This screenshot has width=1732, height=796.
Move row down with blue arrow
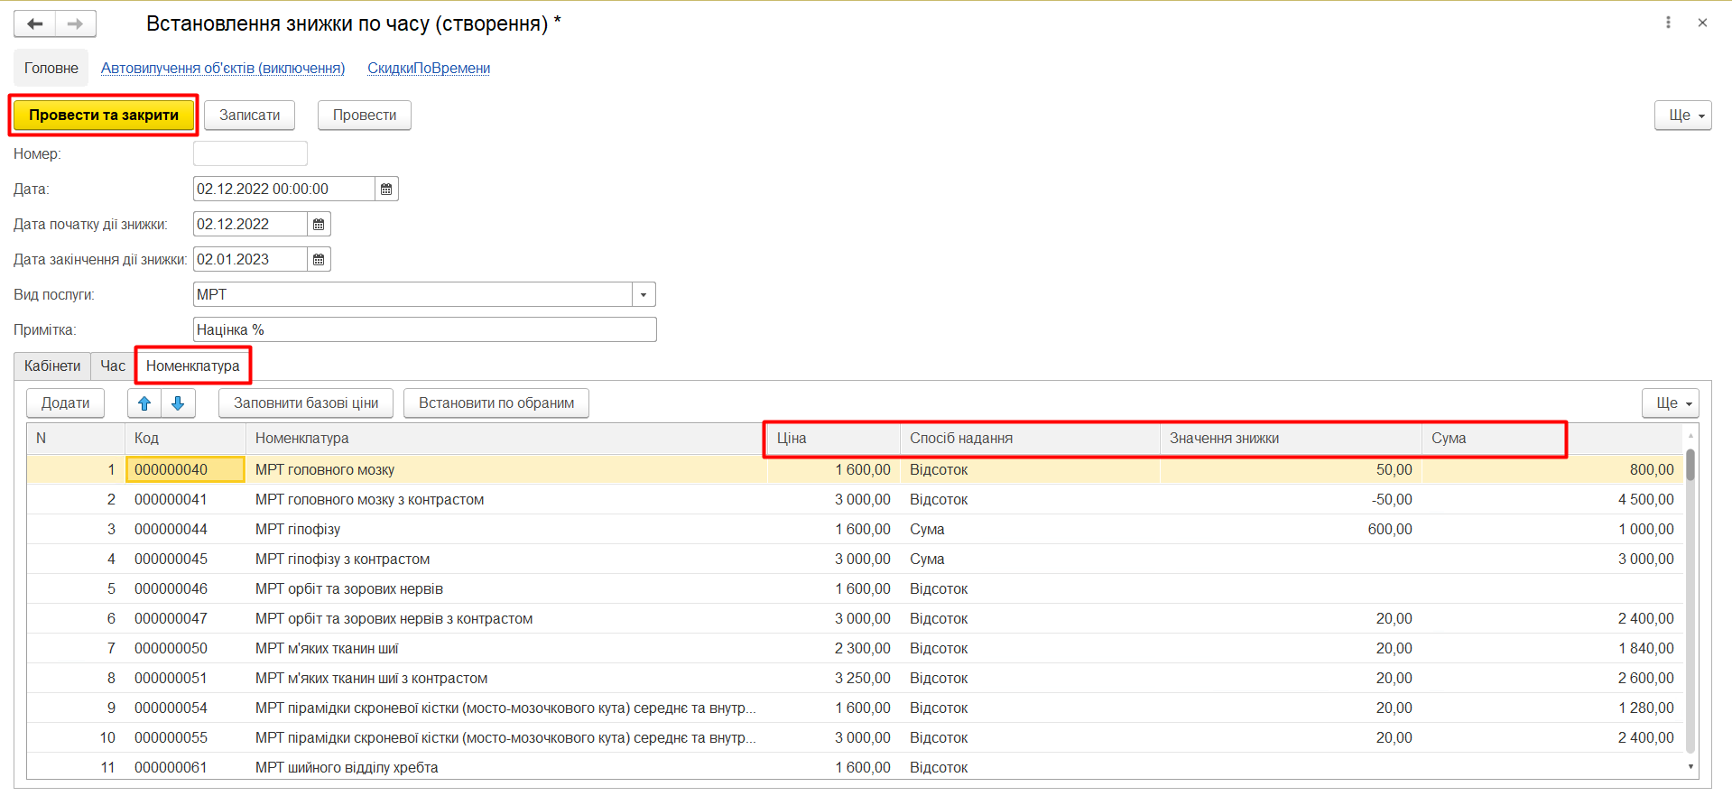point(178,403)
